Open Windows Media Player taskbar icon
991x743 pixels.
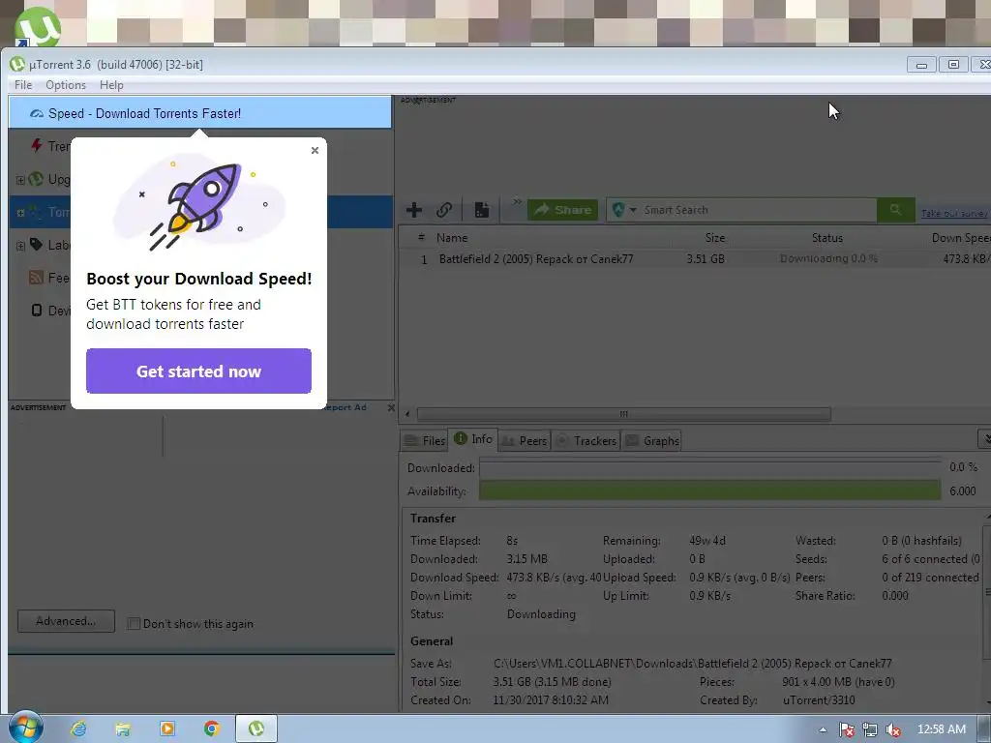coord(167,728)
